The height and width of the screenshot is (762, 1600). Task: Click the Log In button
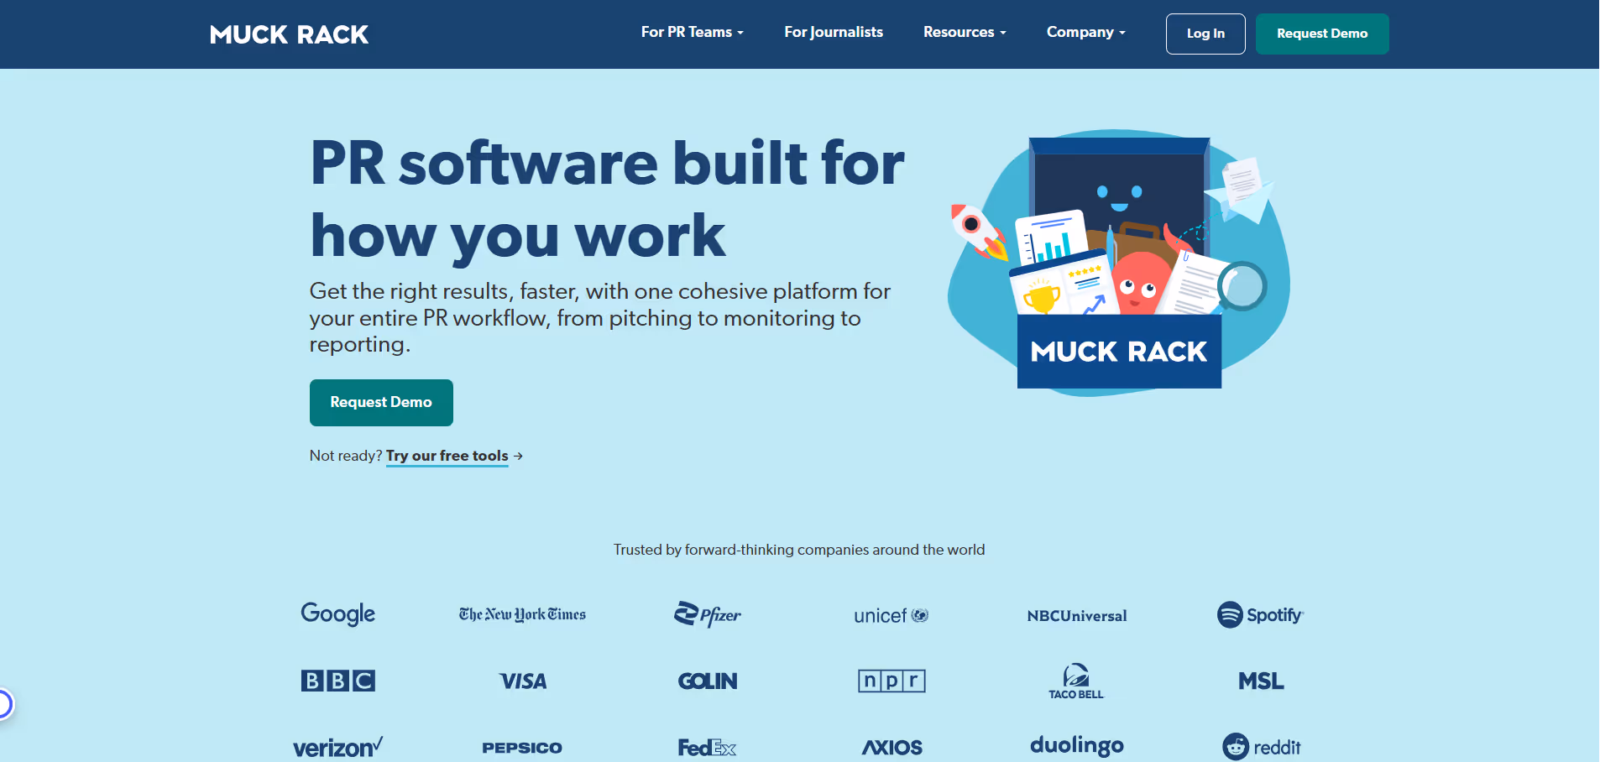(x=1205, y=34)
